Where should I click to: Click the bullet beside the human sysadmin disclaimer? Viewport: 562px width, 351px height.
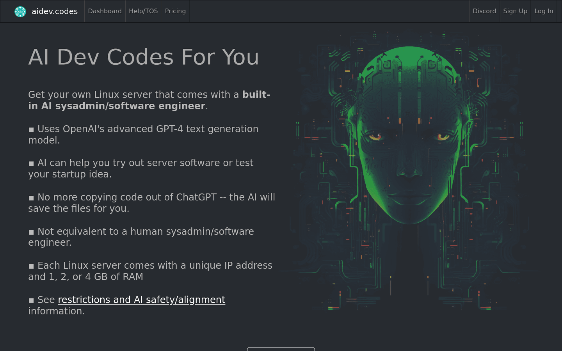32,232
